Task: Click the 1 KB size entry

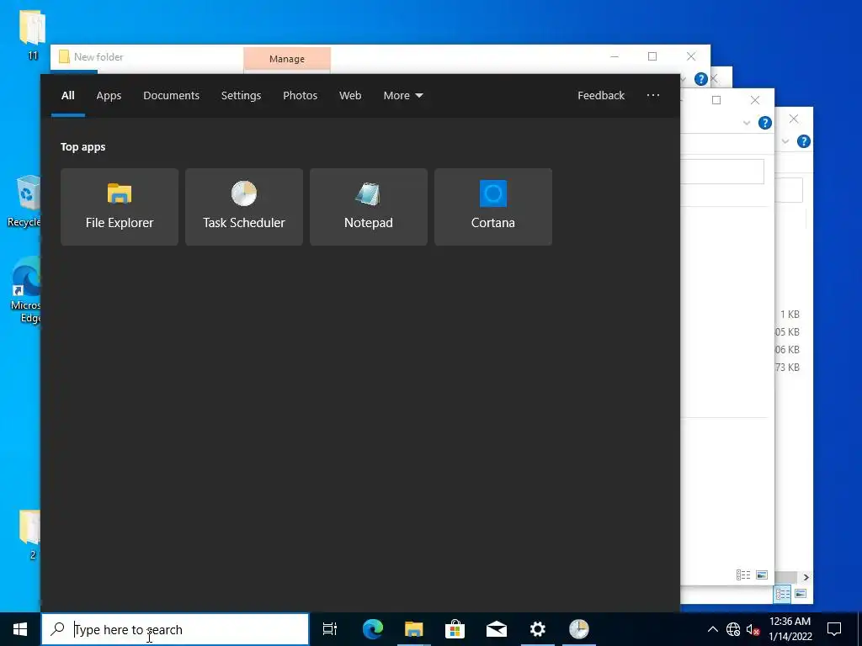Action: (x=790, y=315)
